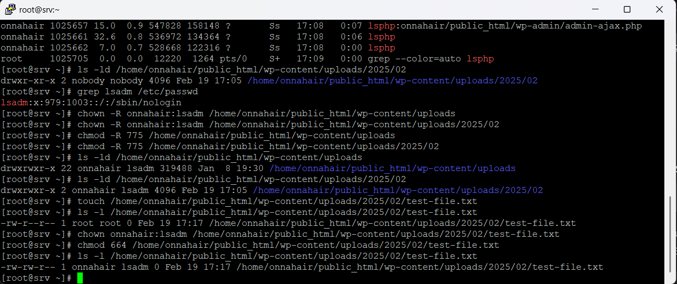Click the green cursor at the prompt
Screen dimensions: 677x284
80,278
